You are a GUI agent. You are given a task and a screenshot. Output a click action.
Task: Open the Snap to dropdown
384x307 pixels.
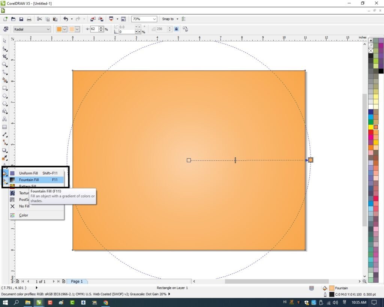pyautogui.click(x=170, y=19)
